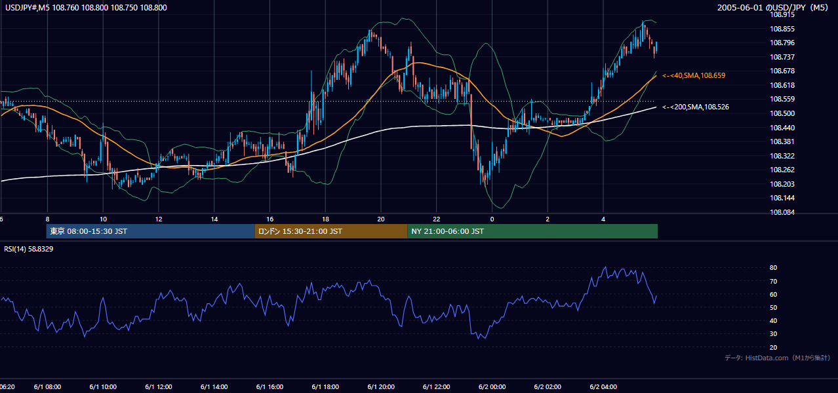This screenshot has width=838, height=393.
Task: Click hour marker 18 under the price chart
Action: 325,219
